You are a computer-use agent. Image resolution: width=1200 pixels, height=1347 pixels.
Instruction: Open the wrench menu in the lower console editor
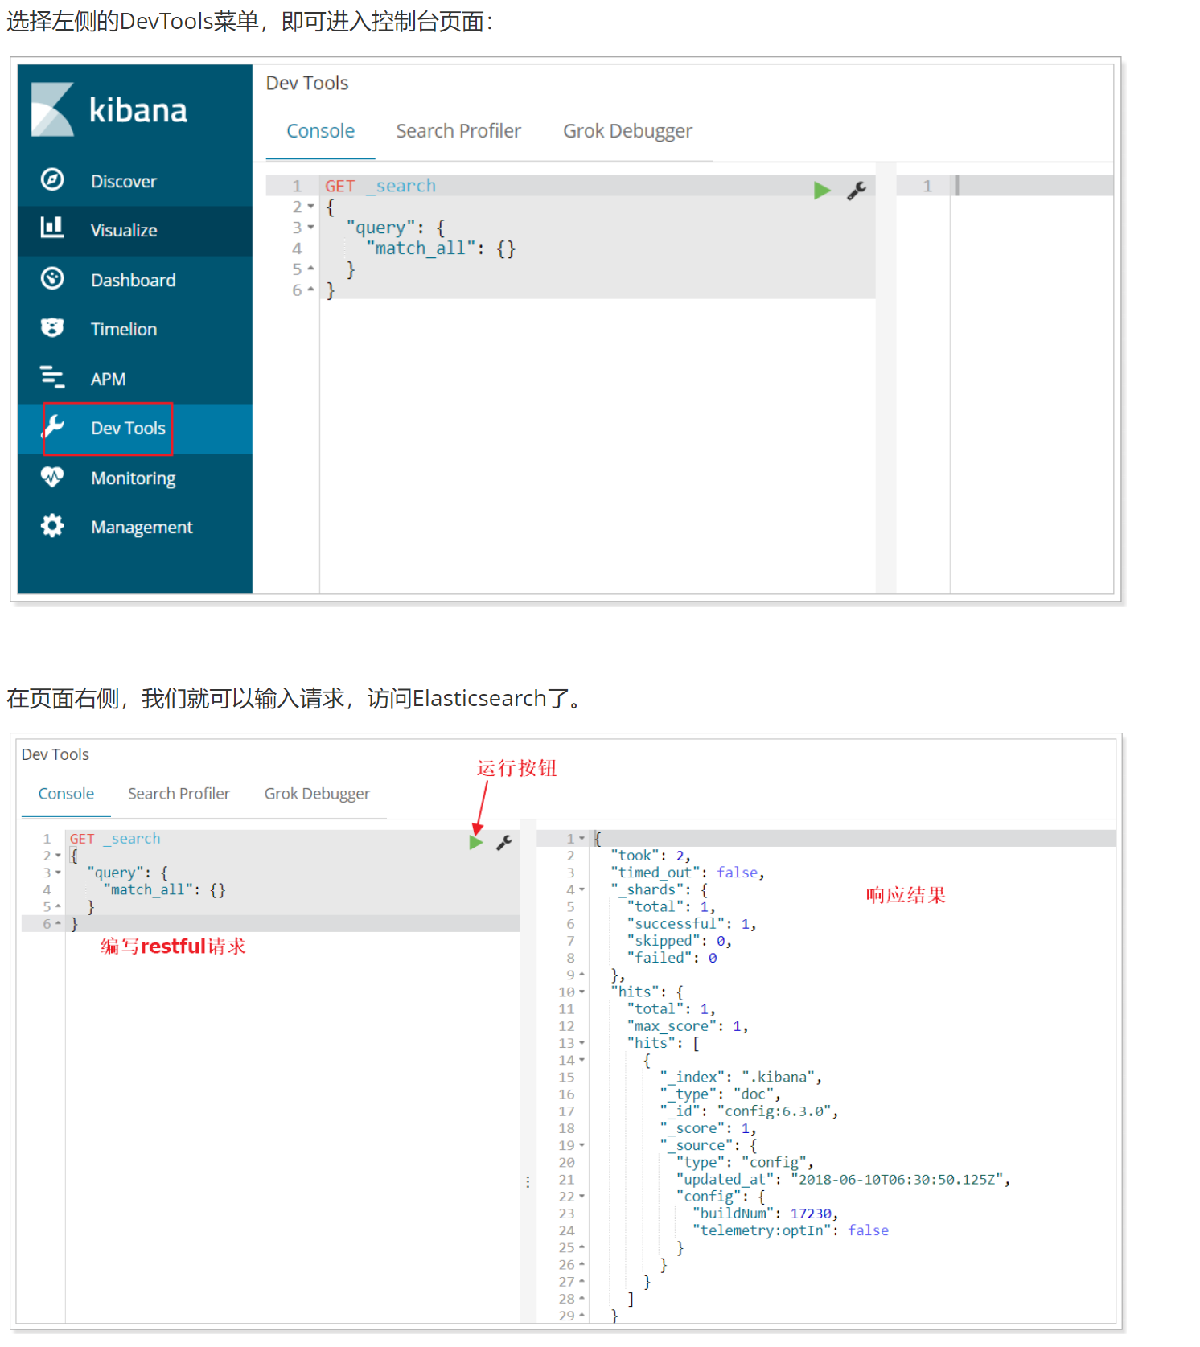tap(504, 842)
